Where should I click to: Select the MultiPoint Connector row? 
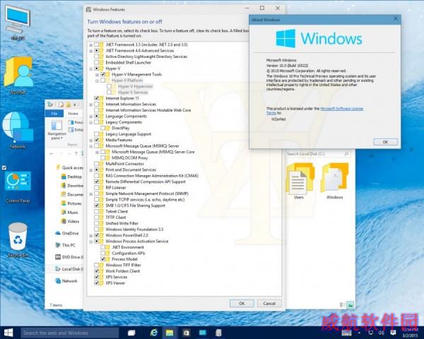(x=124, y=164)
